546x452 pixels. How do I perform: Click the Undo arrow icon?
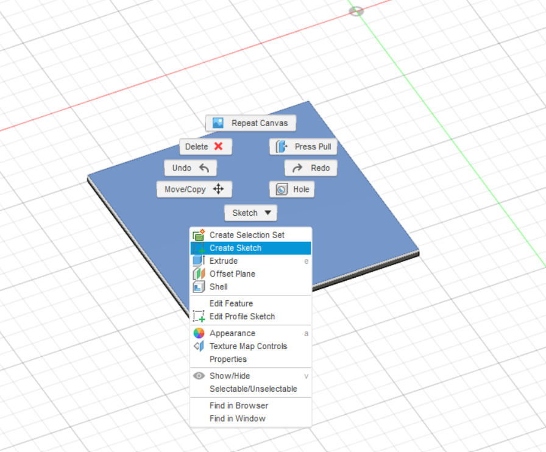(x=204, y=168)
